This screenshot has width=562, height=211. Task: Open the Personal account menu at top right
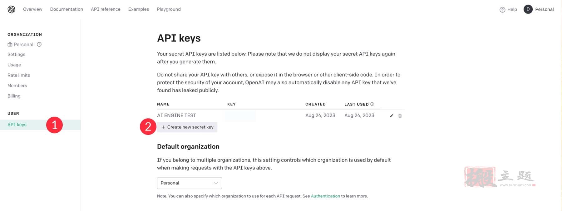click(x=544, y=9)
